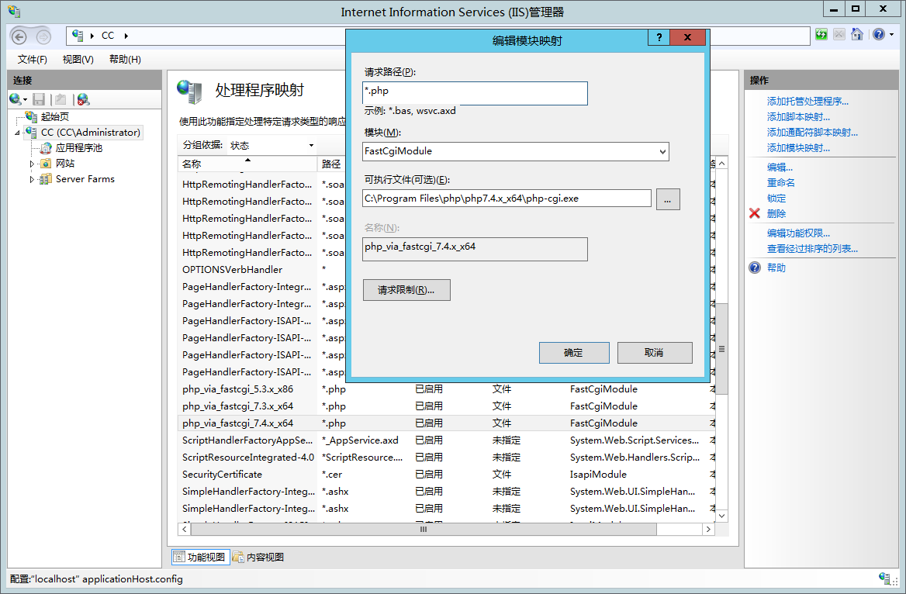Click the Handler Mappings feature icon
Image resolution: width=906 pixels, height=594 pixels.
(190, 92)
